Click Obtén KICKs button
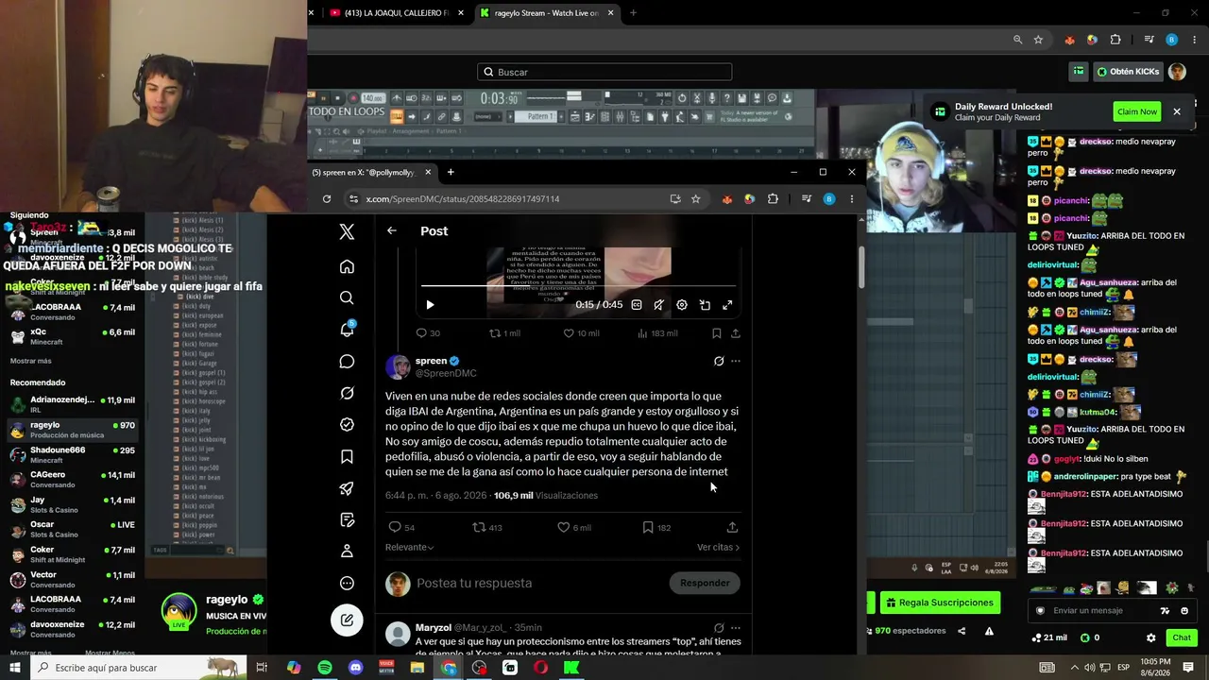This screenshot has height=680, width=1209. (1127, 72)
